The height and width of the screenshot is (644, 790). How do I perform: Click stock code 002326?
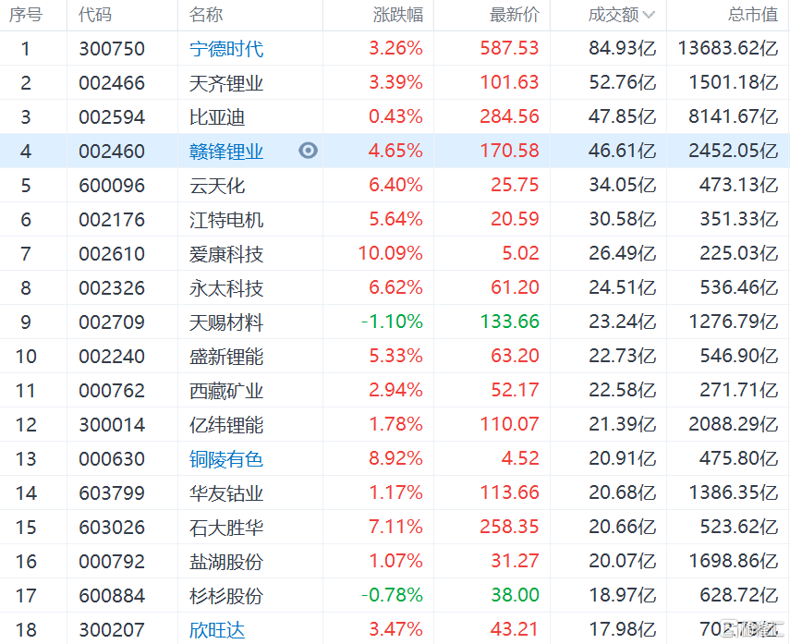pyautogui.click(x=112, y=287)
